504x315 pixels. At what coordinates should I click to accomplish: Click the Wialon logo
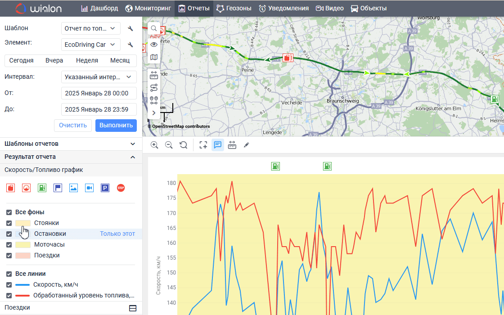[39, 9]
